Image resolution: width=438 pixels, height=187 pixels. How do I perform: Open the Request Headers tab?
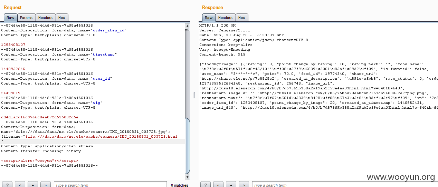45,18
